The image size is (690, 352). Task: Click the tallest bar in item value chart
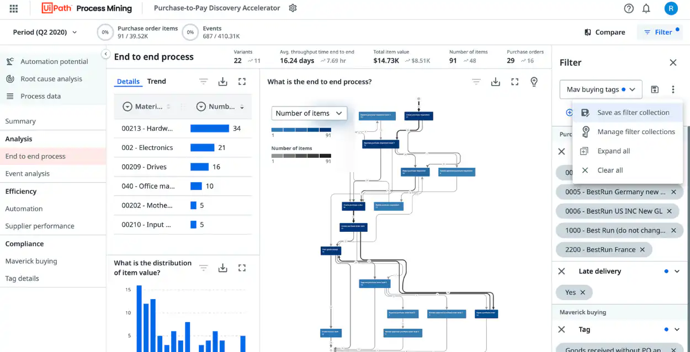pyautogui.click(x=139, y=318)
